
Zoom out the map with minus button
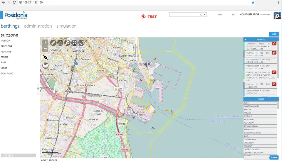tap(45, 49)
